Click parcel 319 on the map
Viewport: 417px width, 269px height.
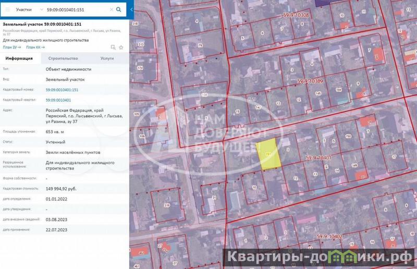(x=167, y=205)
